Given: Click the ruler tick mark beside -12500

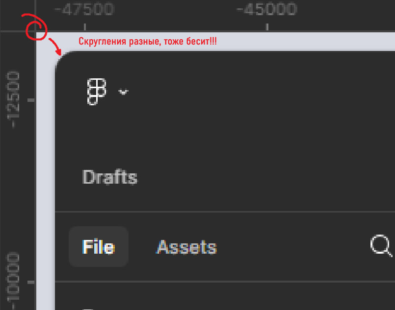Looking at the screenshot, I should pyautogui.click(x=31, y=100).
